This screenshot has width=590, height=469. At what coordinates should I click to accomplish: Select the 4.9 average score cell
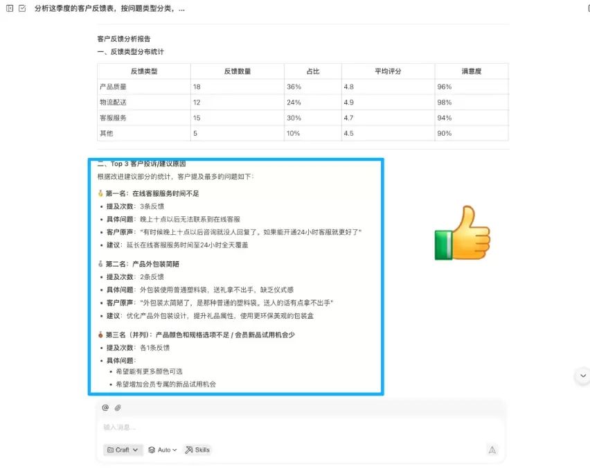(388, 103)
